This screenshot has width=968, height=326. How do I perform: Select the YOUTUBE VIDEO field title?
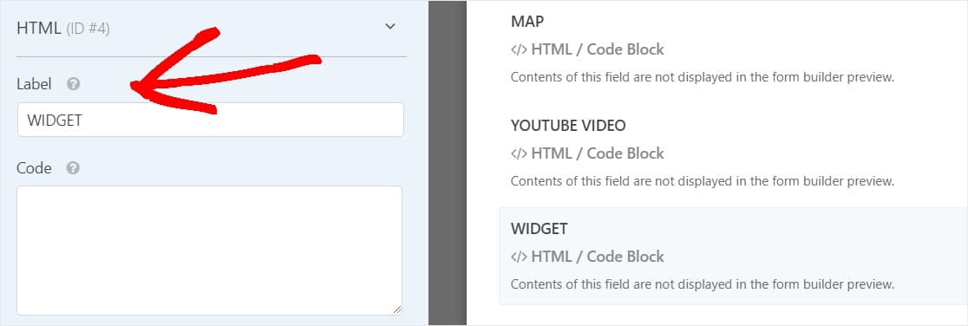point(568,126)
